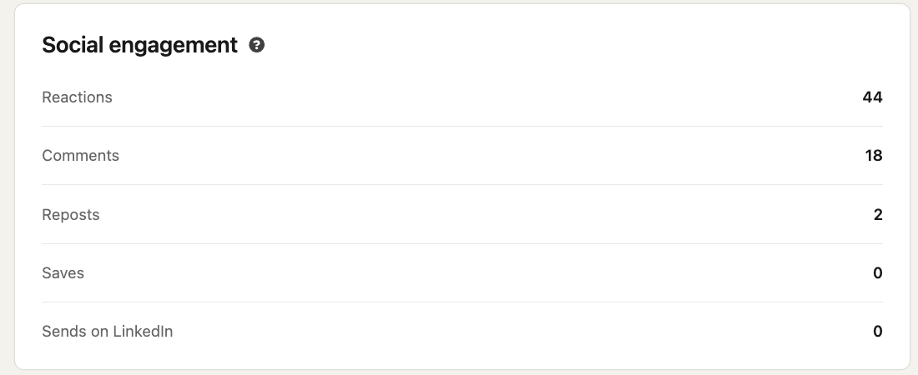Screen dimensions: 918x375
Task: Click the Reposts count of 2
Action: [878, 215]
